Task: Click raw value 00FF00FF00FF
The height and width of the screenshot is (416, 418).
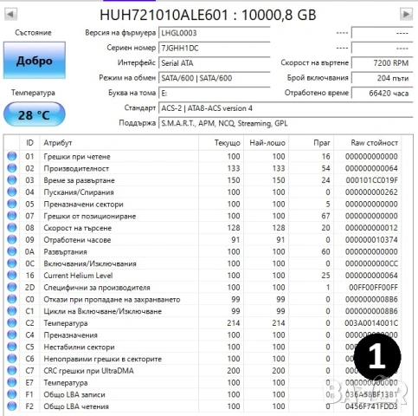Action: 373,288
